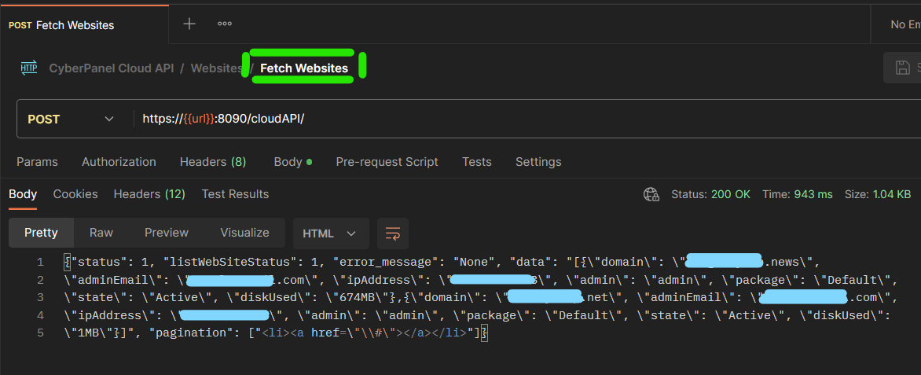The width and height of the screenshot is (921, 375).
Task: Open a new request tab with the plus icon
Action: 189,24
